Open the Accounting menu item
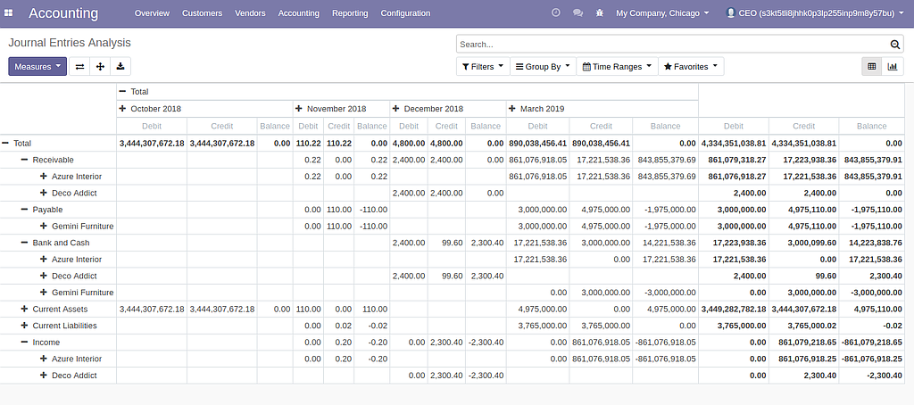 click(298, 12)
